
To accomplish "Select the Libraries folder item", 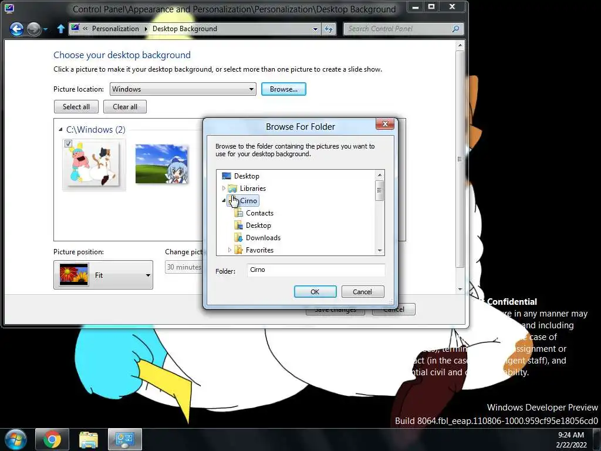I will [252, 189].
